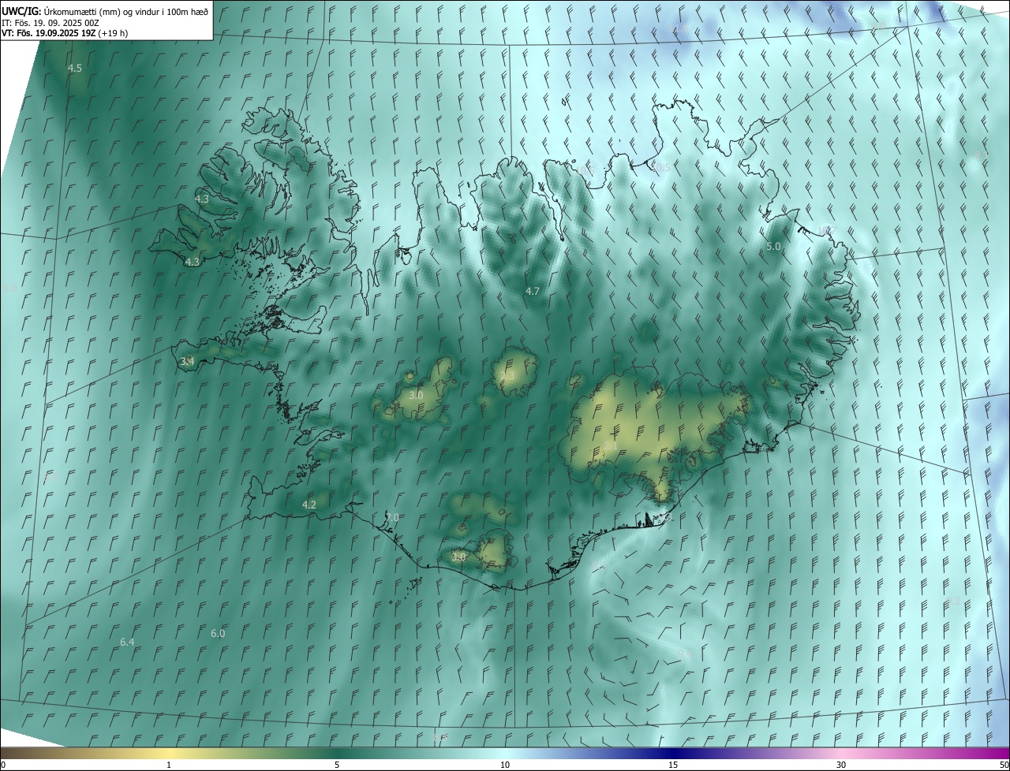Click the '0' tick label on the color scale
The width and height of the screenshot is (1010, 771).
[3, 765]
